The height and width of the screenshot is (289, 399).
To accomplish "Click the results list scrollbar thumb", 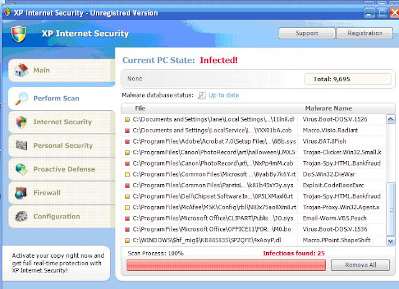I will click(x=391, y=210).
